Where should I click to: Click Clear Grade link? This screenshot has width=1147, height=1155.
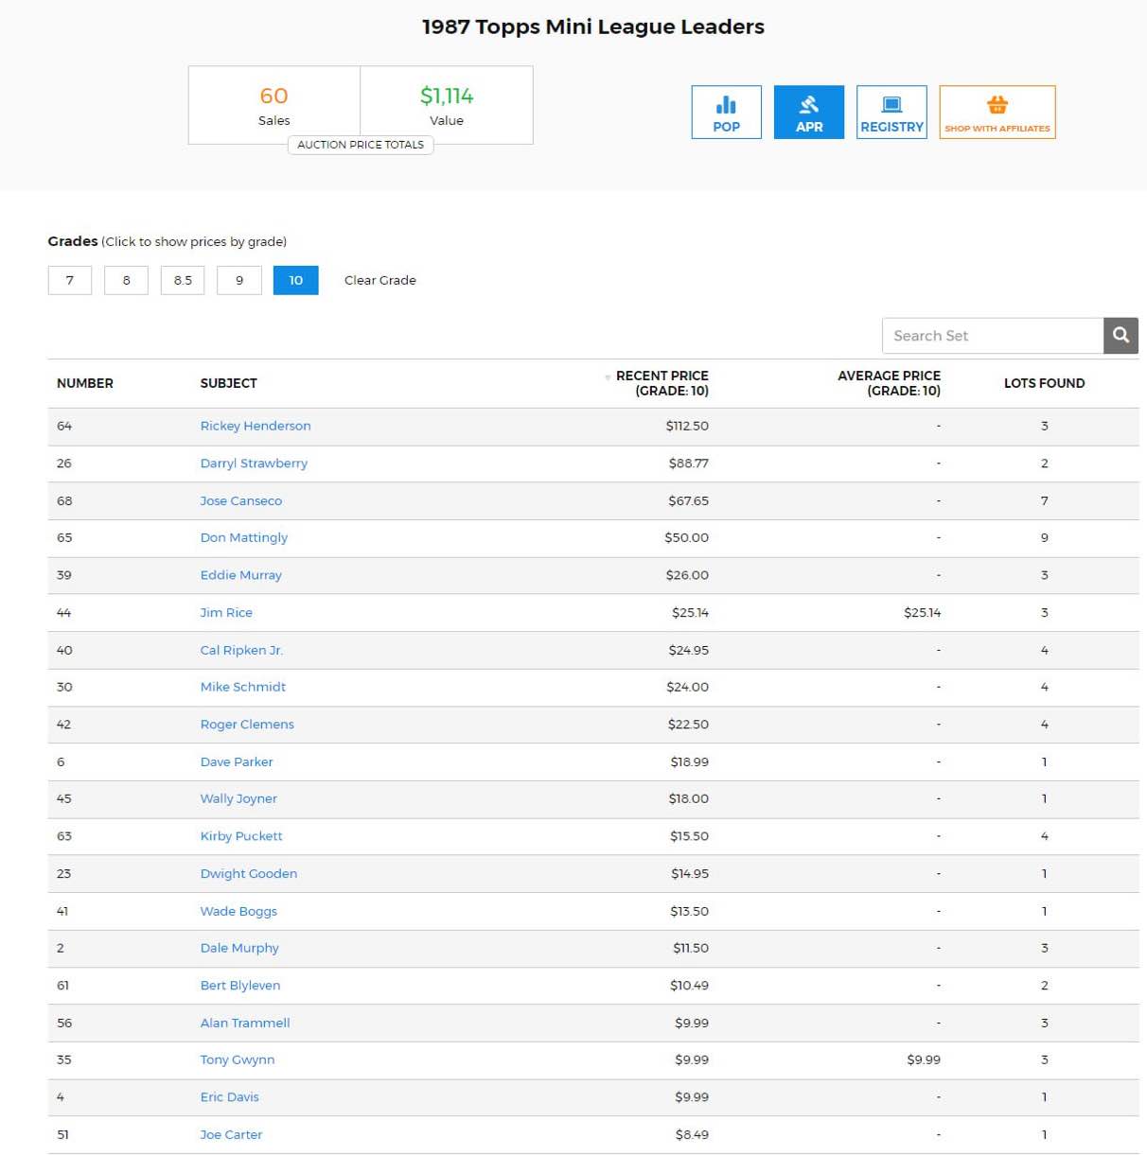click(380, 280)
